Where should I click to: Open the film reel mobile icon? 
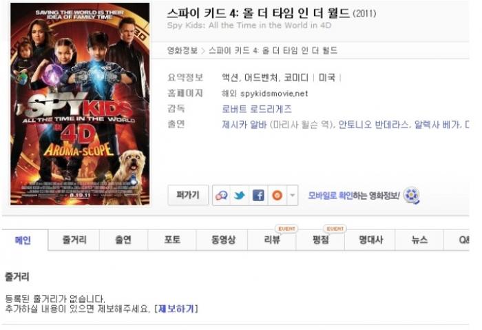point(411,196)
